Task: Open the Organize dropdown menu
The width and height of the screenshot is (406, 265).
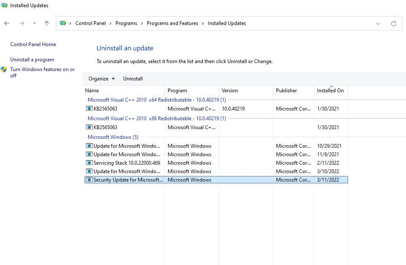Action: coord(101,79)
